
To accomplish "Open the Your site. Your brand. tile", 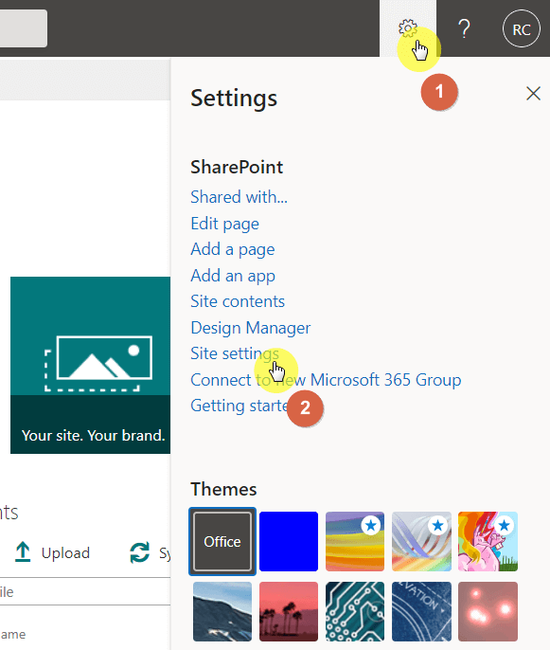I will pos(90,365).
